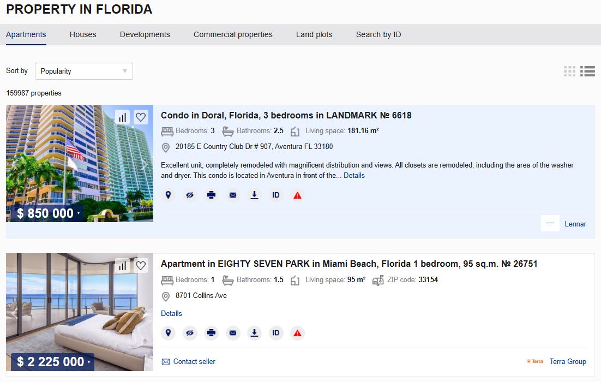Show Eighty Seven Park apartment on map
Viewport: 601px width, 382px height.
tap(168, 333)
